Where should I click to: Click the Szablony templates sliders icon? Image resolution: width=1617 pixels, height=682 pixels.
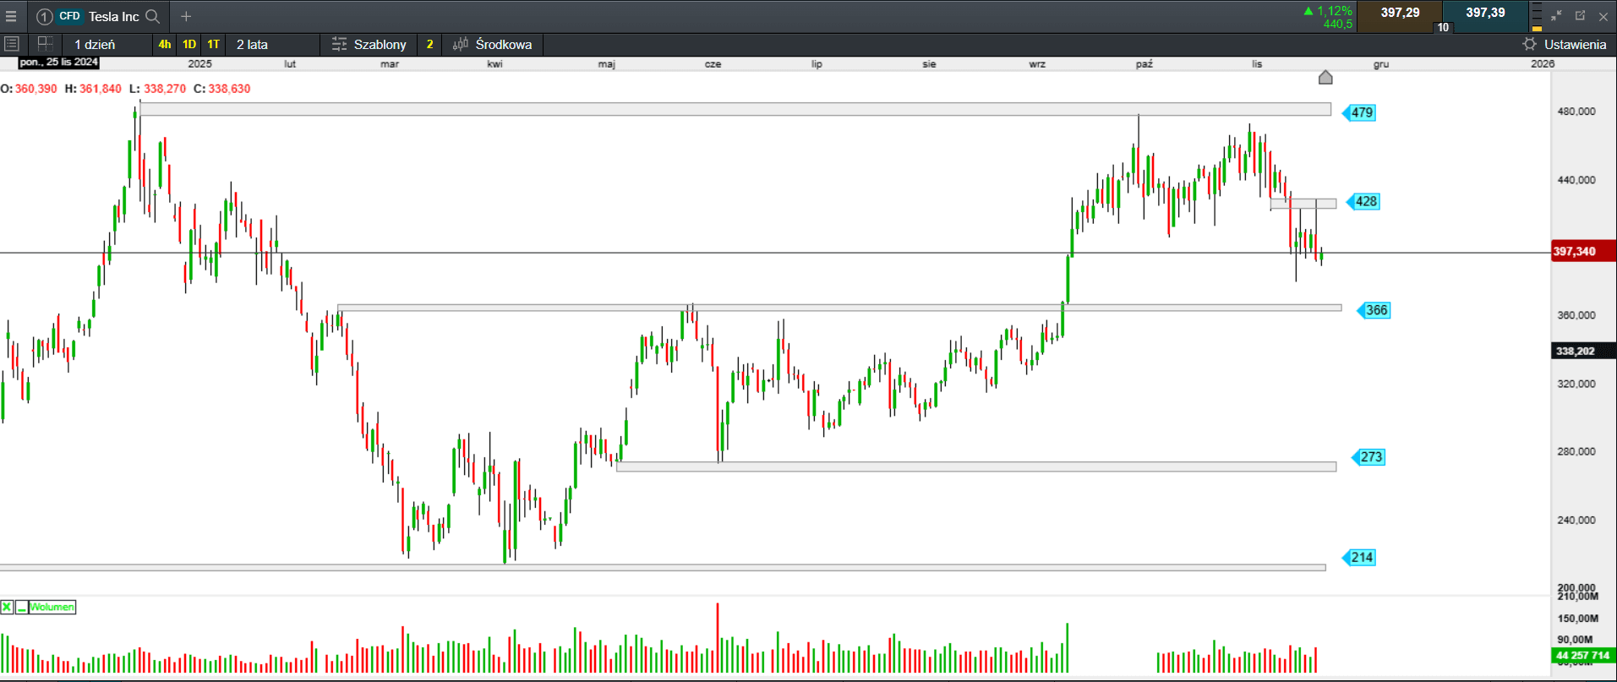339,44
